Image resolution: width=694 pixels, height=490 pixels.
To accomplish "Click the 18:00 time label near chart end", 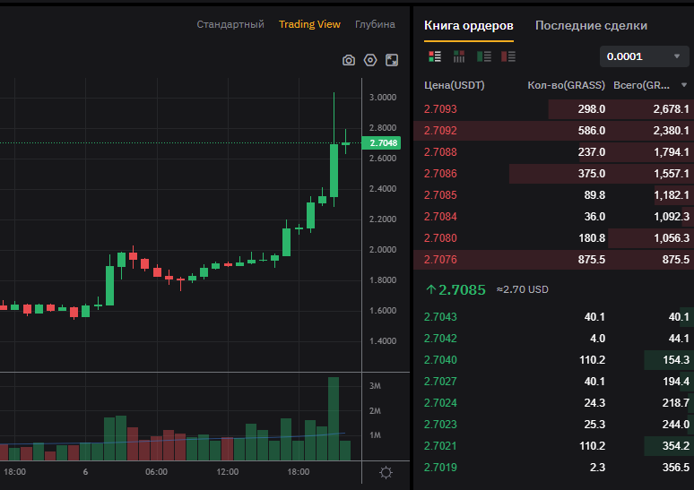I will [x=299, y=472].
